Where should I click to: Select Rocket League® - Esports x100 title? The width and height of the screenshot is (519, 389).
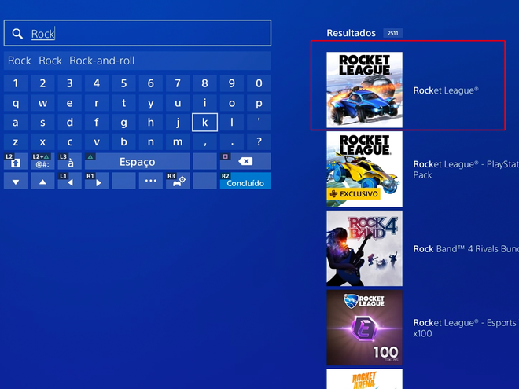[x=466, y=328]
